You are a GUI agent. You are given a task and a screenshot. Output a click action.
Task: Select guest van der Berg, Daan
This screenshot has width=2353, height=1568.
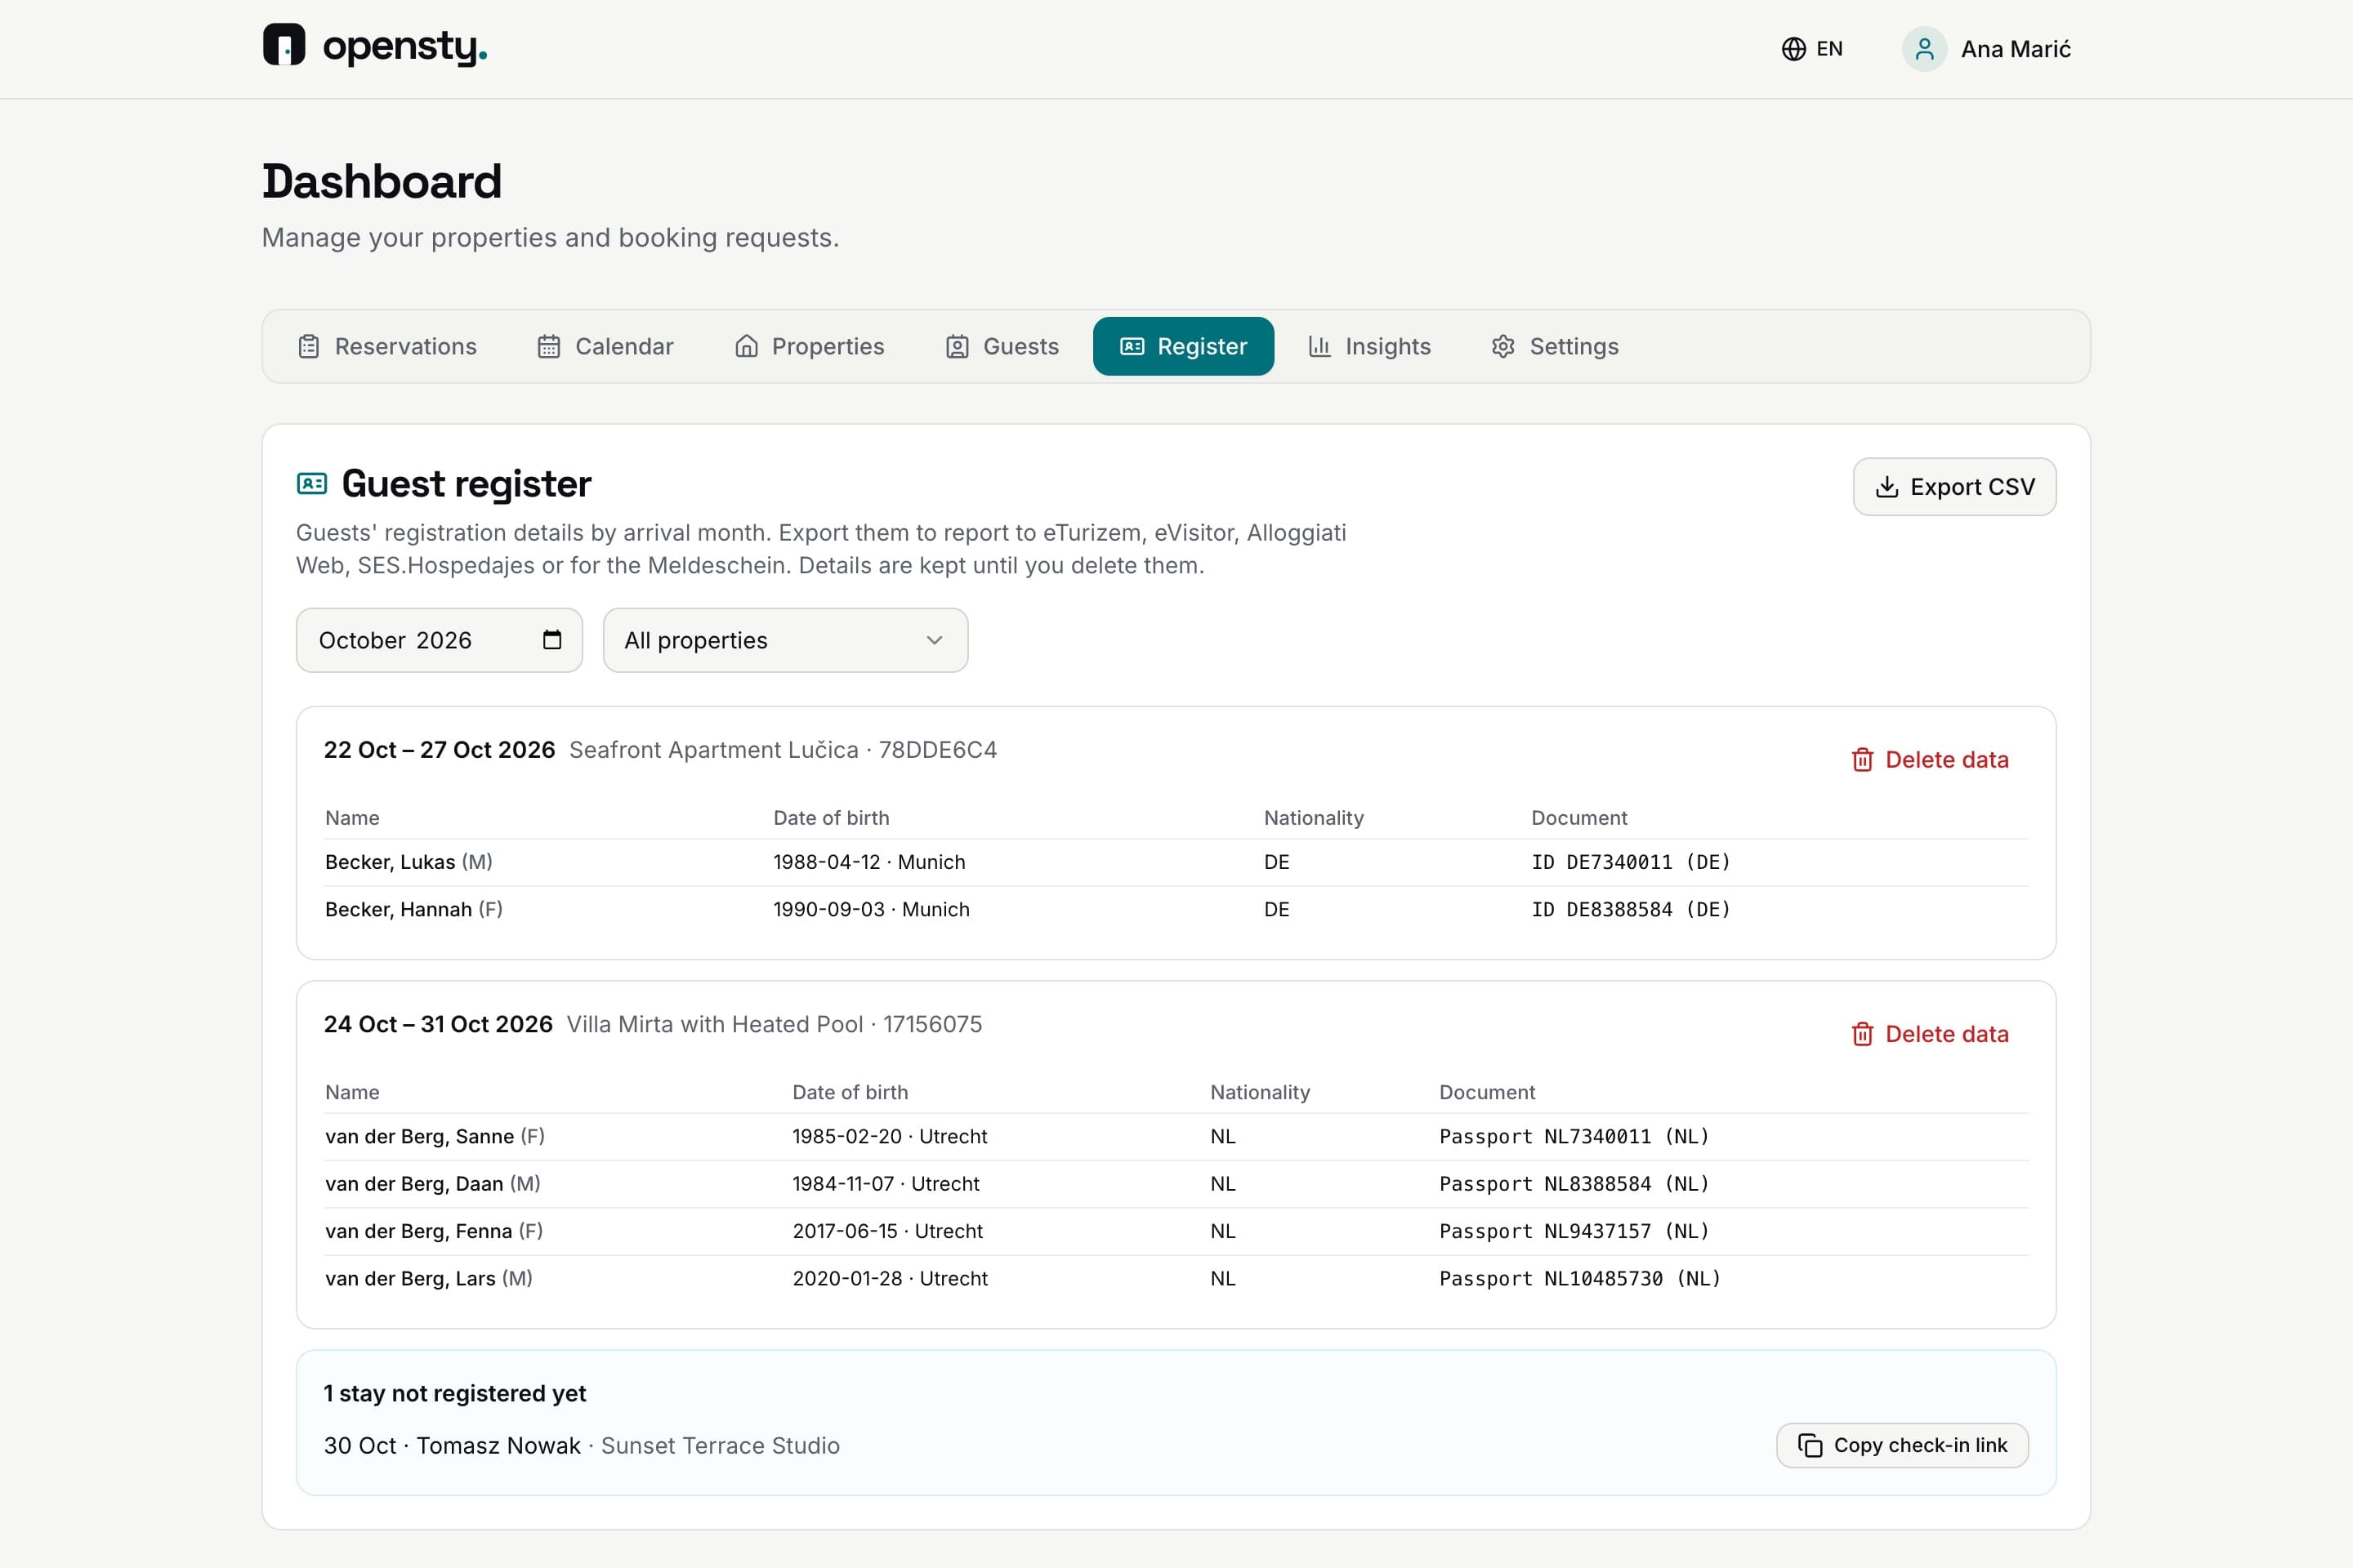click(1176, 1183)
